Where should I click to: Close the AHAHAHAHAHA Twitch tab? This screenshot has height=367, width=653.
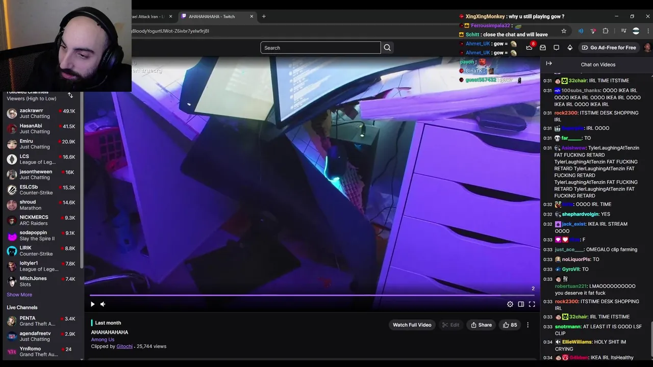(x=252, y=16)
